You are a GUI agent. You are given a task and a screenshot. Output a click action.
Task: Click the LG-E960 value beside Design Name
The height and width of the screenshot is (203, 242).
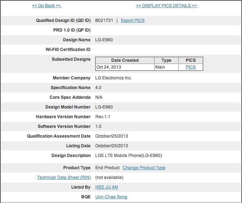coord(104,40)
